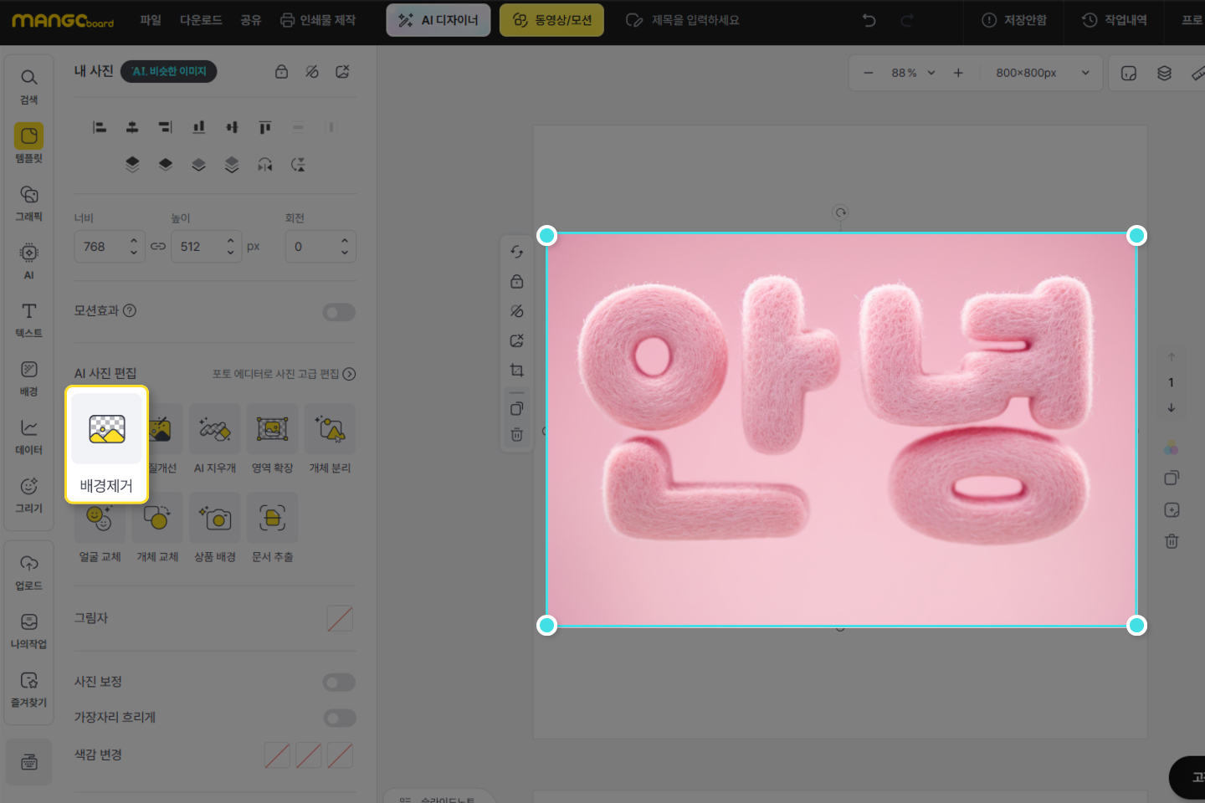Select the 개체 교체 object replace tool
This screenshot has height=803, width=1205.
coord(157,529)
